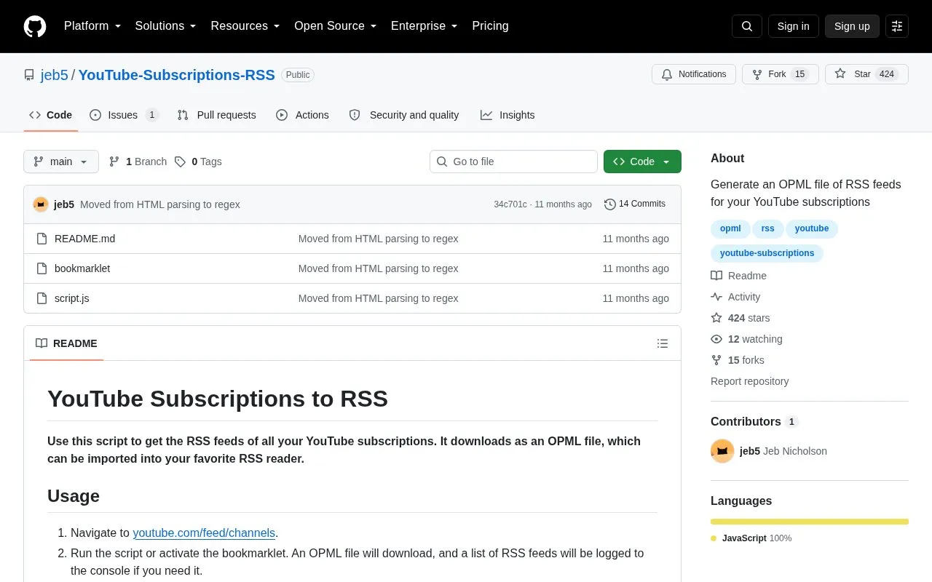Click the Notifications button
Screen dimensions: 932x582
pos(694,74)
